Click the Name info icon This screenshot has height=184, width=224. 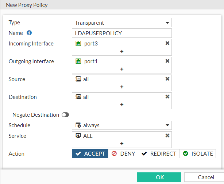coord(29,33)
